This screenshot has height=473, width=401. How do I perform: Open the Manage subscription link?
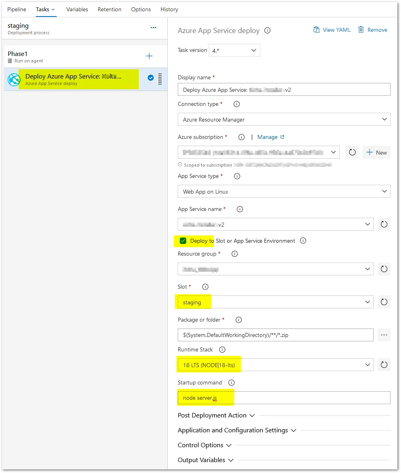[x=271, y=137]
